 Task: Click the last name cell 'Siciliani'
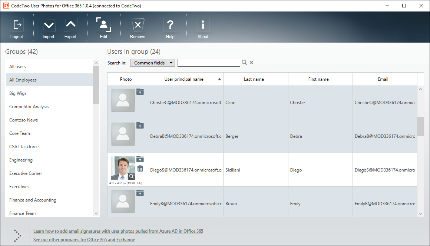(256, 170)
